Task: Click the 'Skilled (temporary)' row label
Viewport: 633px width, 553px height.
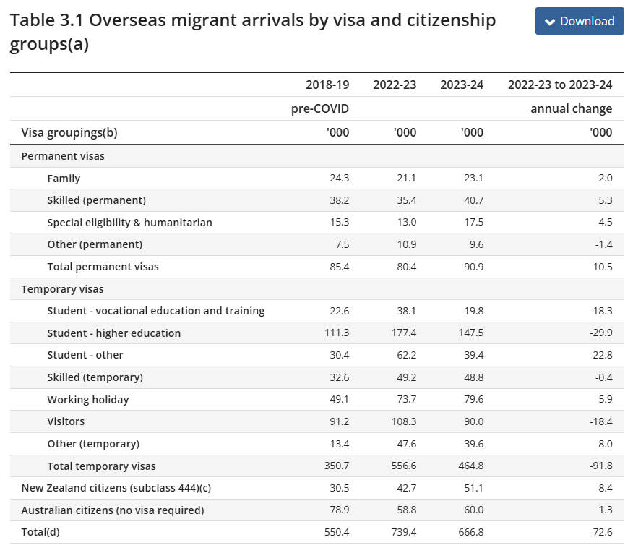Action: (95, 377)
